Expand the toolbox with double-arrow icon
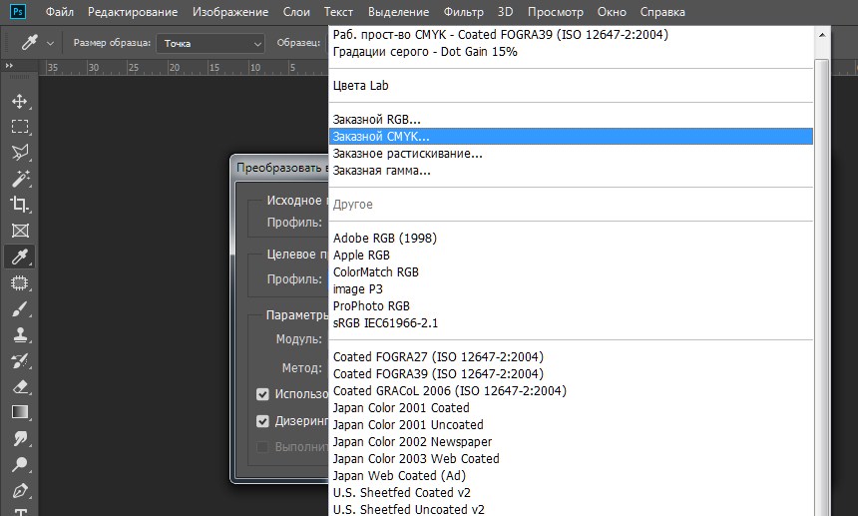This screenshot has width=858, height=516. [x=9, y=66]
